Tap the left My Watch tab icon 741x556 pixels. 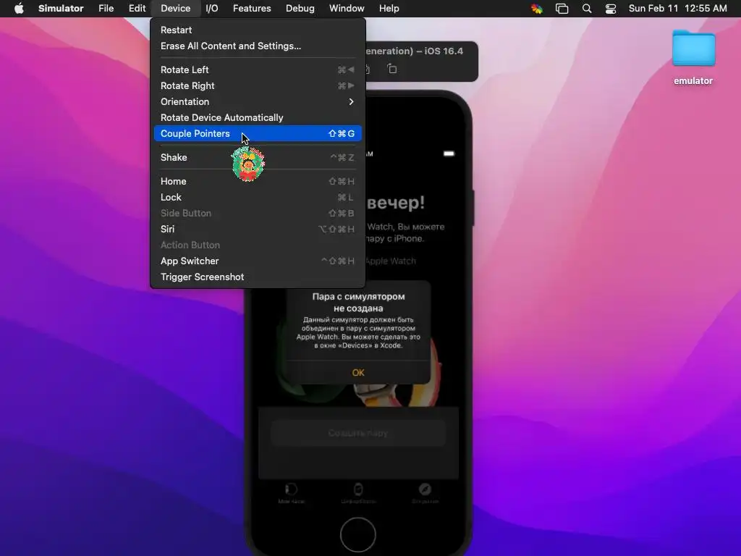[x=291, y=492]
